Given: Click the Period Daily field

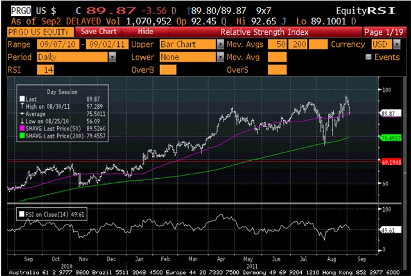Looking at the screenshot, I should click(73, 57).
